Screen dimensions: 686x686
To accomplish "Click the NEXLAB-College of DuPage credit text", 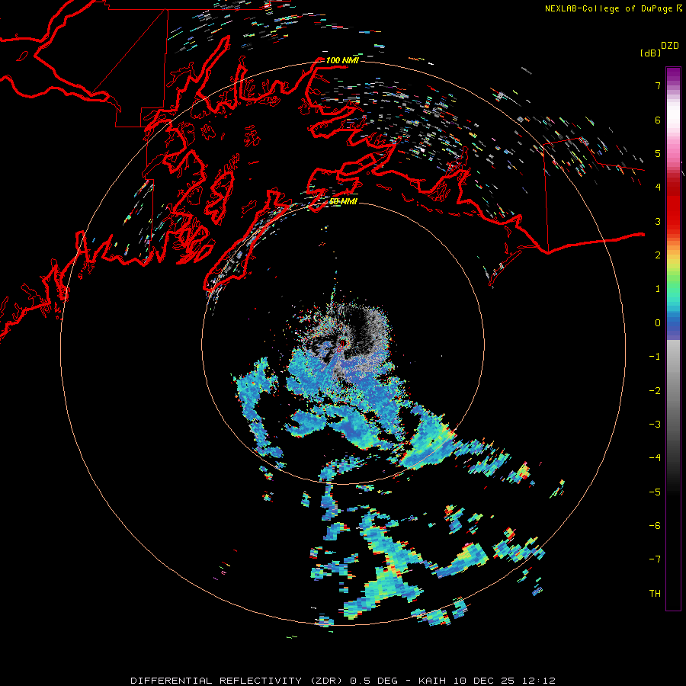I will [610, 8].
